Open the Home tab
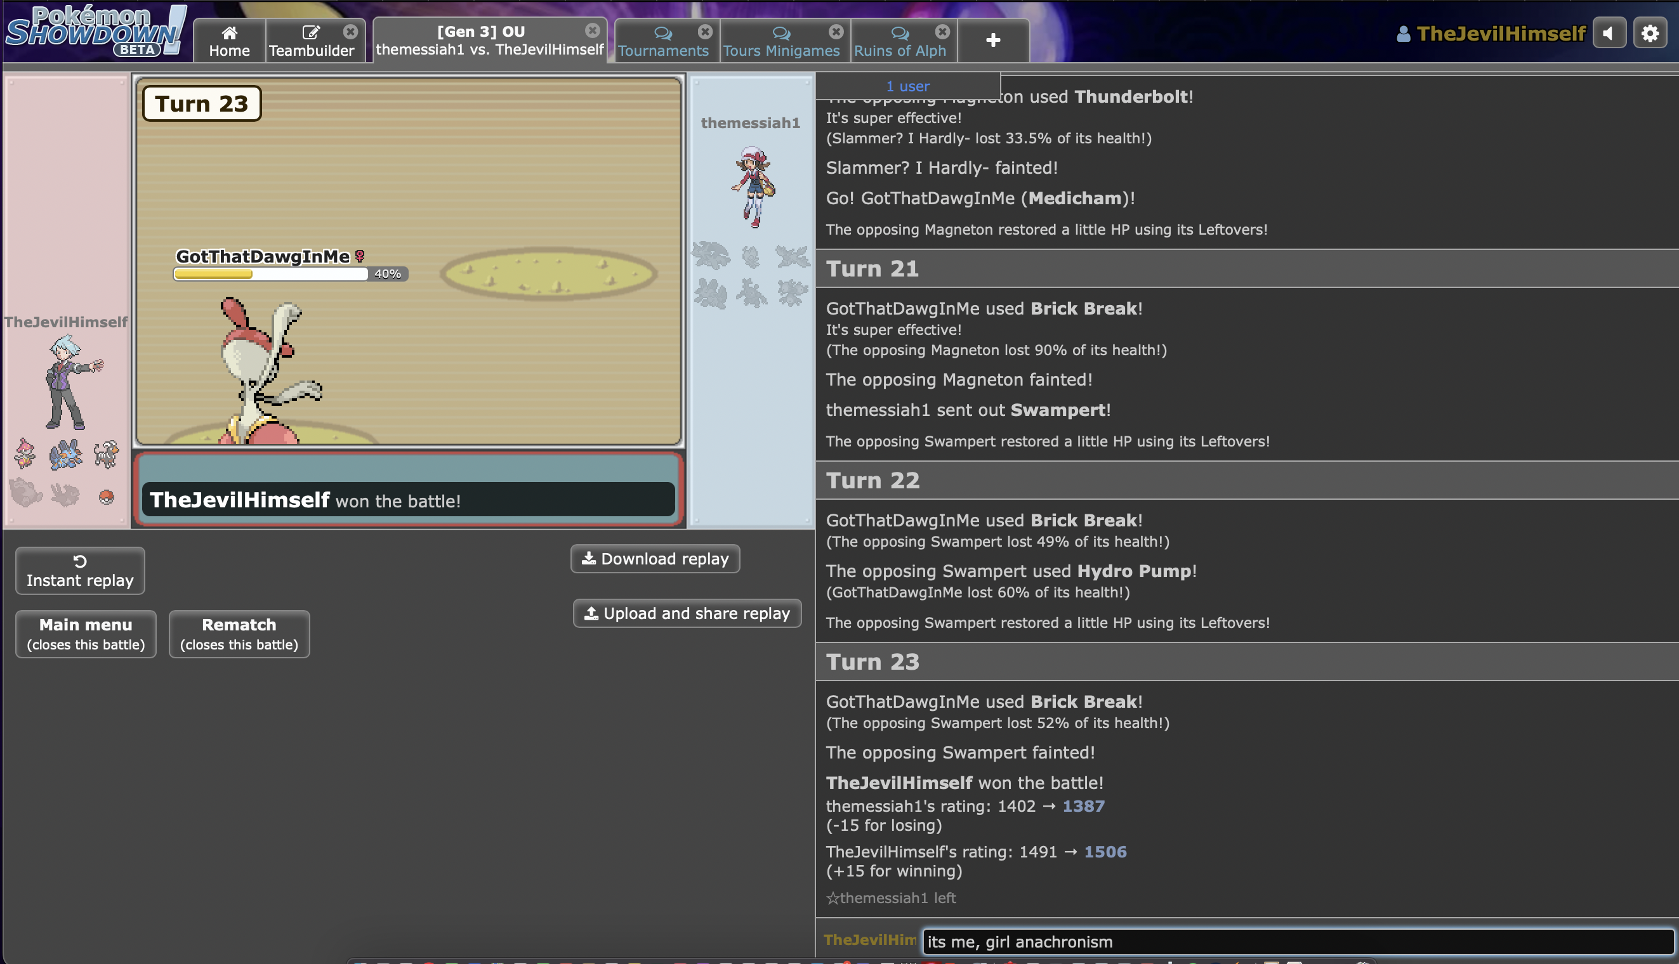 pyautogui.click(x=229, y=41)
